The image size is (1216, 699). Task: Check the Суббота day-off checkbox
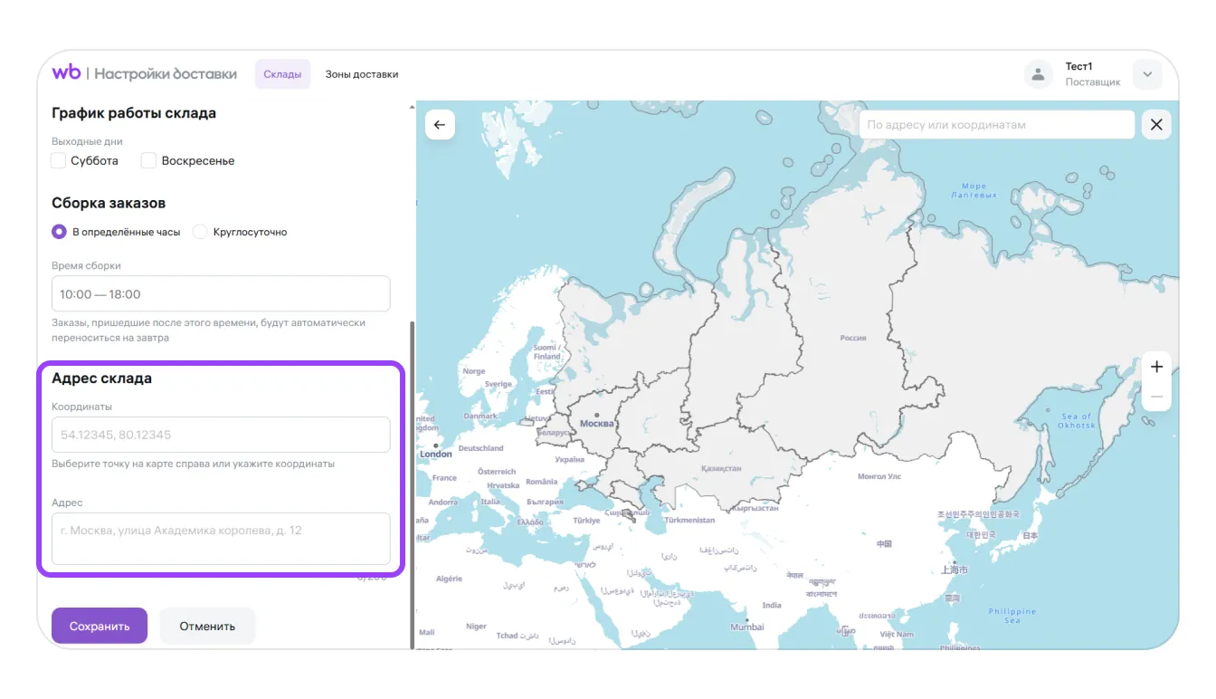[59, 161]
